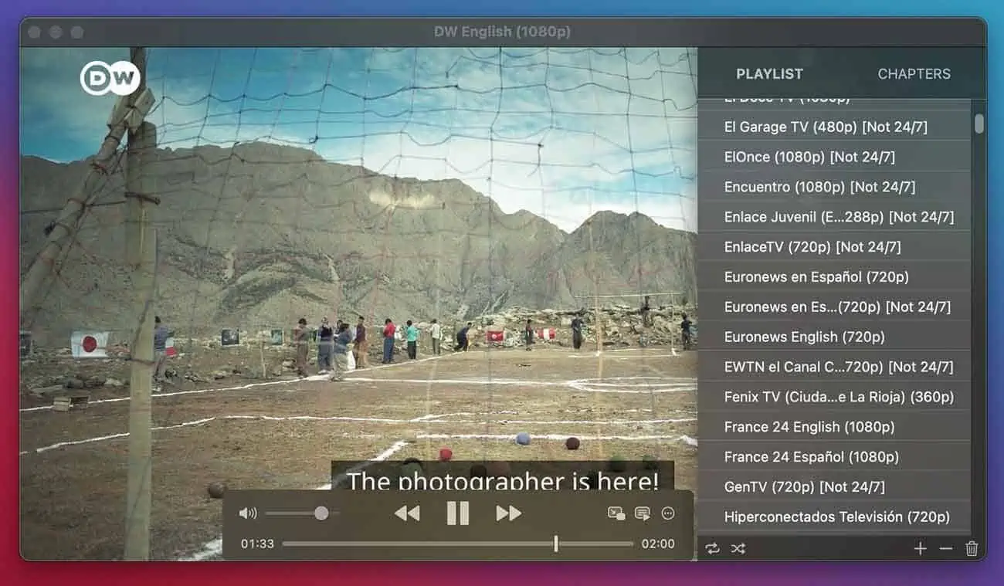Clear playlist with trash icon
Image resolution: width=1004 pixels, height=586 pixels.
point(972,548)
